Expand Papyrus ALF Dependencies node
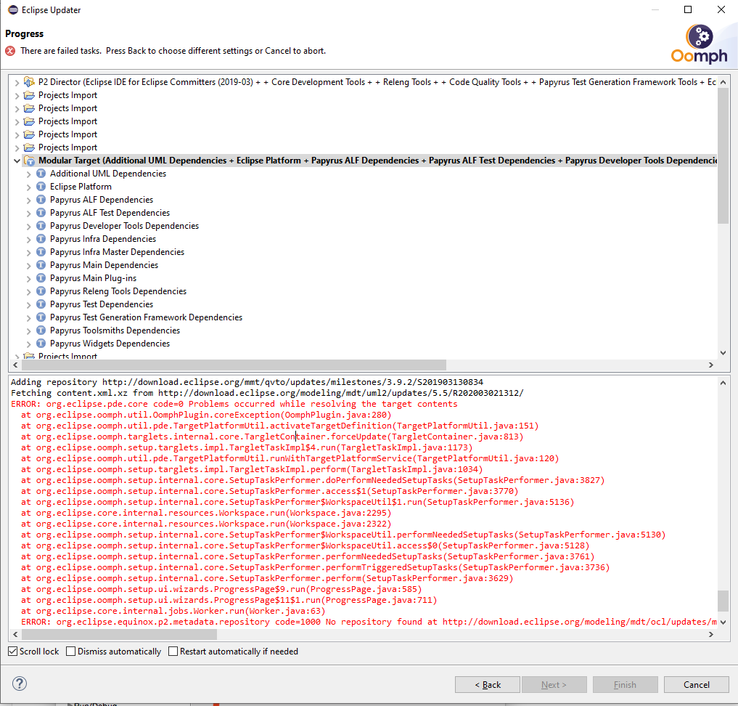738x706 pixels. pyautogui.click(x=29, y=200)
